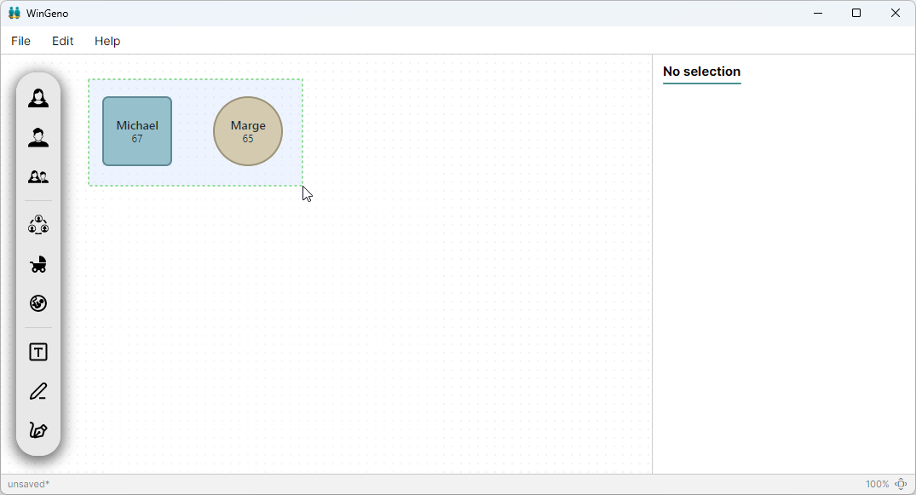Pick the family group tool
916x495 pixels.
tap(38, 225)
